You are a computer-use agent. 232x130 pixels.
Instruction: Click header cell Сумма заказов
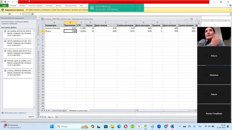[187, 25]
